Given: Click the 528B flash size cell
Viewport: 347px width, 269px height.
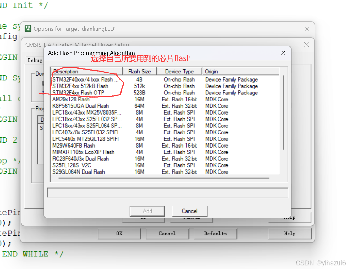Looking at the screenshot, I should [140, 93].
